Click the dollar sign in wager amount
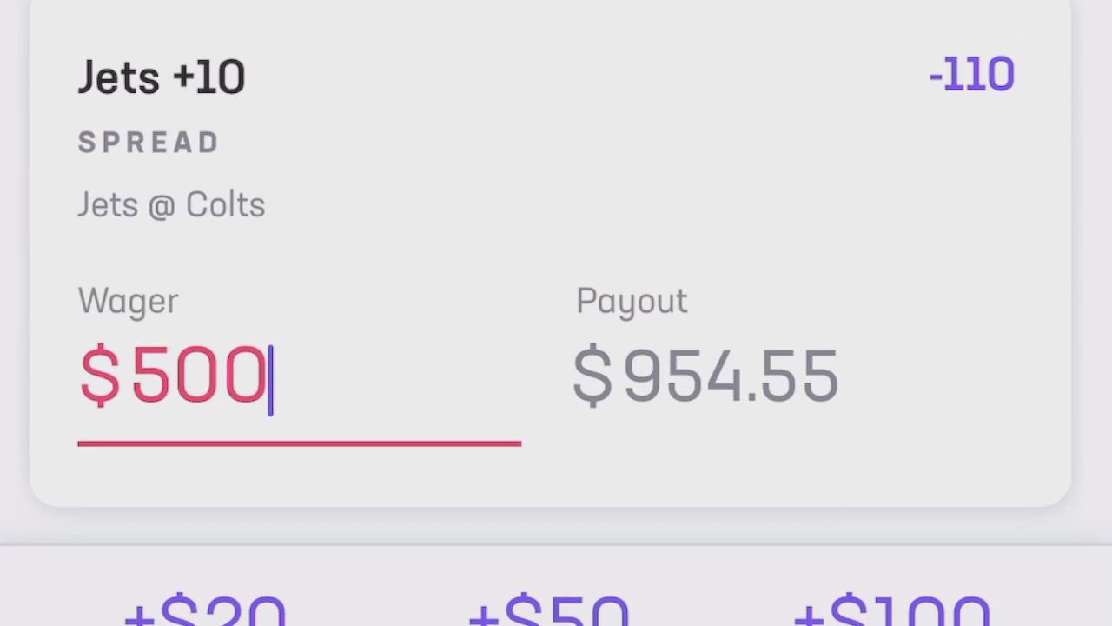The height and width of the screenshot is (626, 1112). [100, 376]
